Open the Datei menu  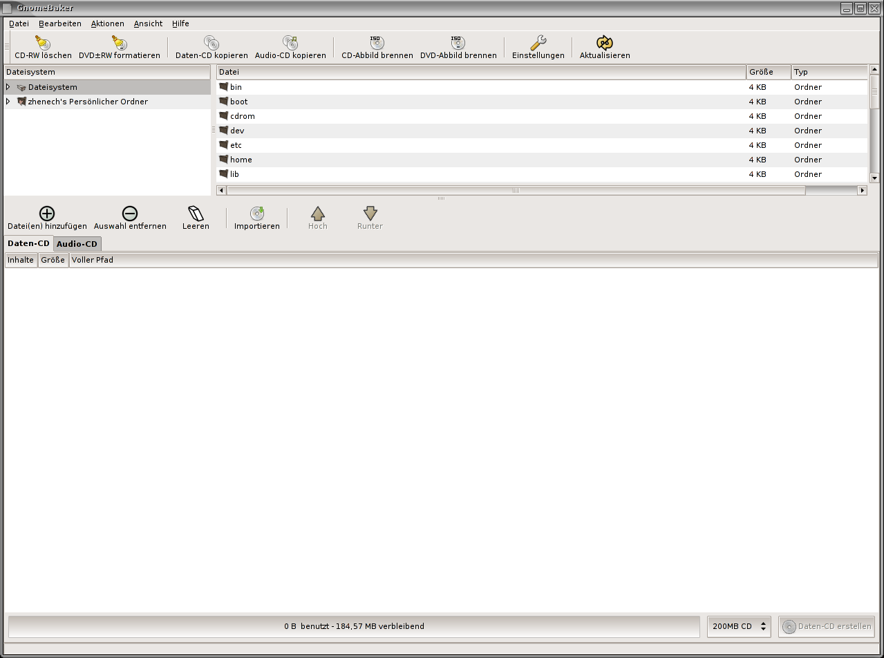click(x=19, y=23)
